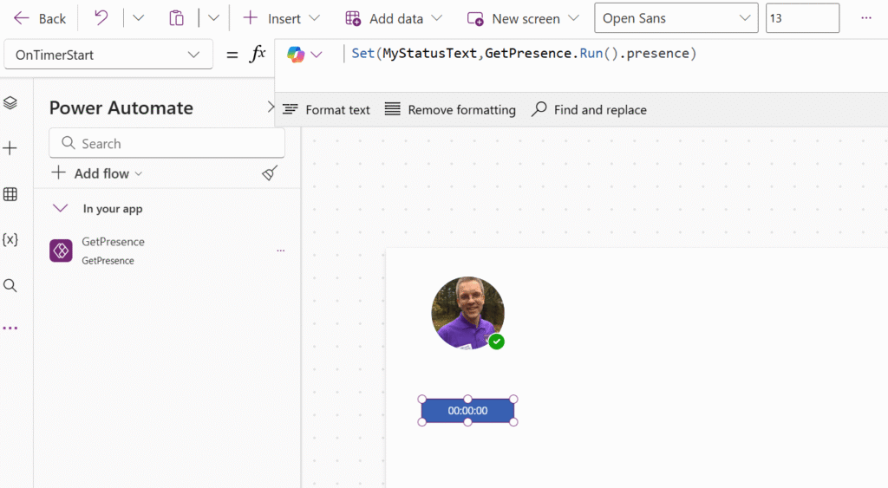Open the paste options dropdown arrow
Viewport: 888px width, 488px height.
click(x=213, y=18)
